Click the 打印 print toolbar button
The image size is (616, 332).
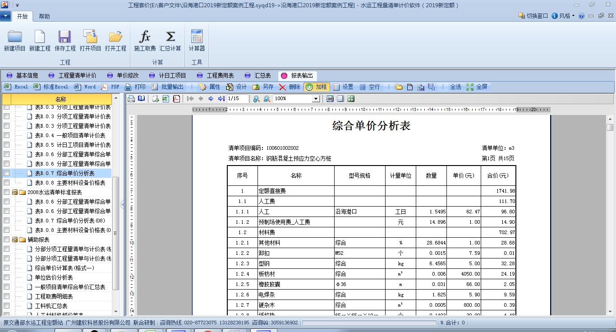pyautogui.click(x=135, y=87)
